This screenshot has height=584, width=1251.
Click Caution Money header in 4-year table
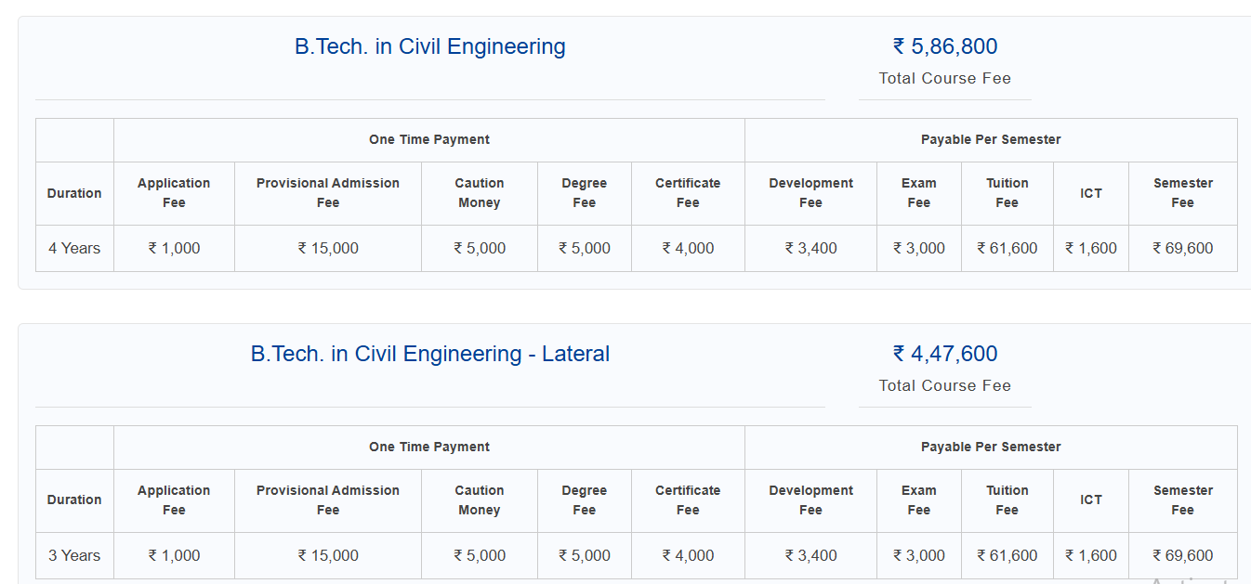[479, 192]
